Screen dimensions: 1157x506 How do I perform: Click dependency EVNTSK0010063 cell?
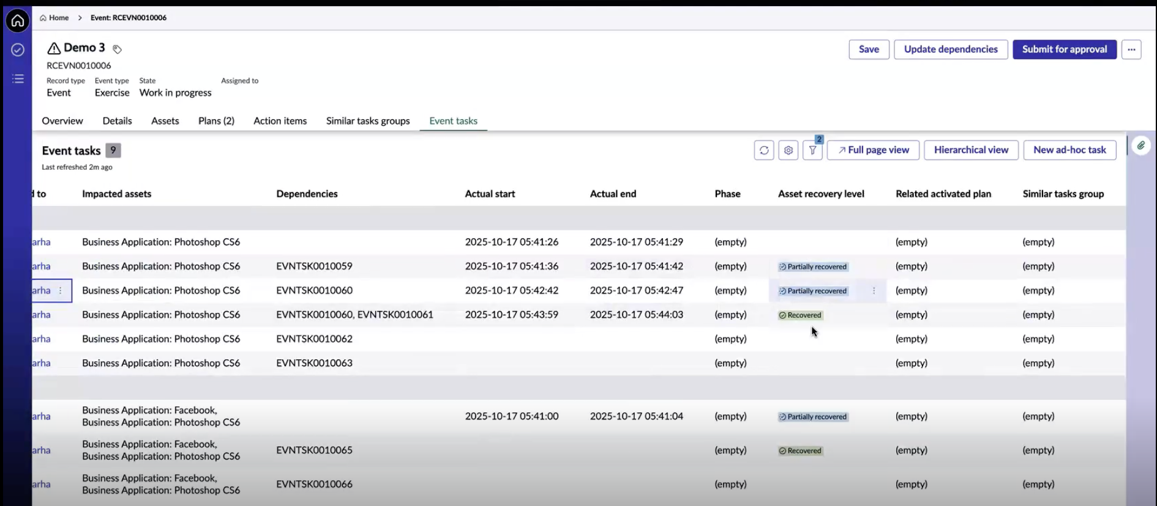(x=315, y=364)
